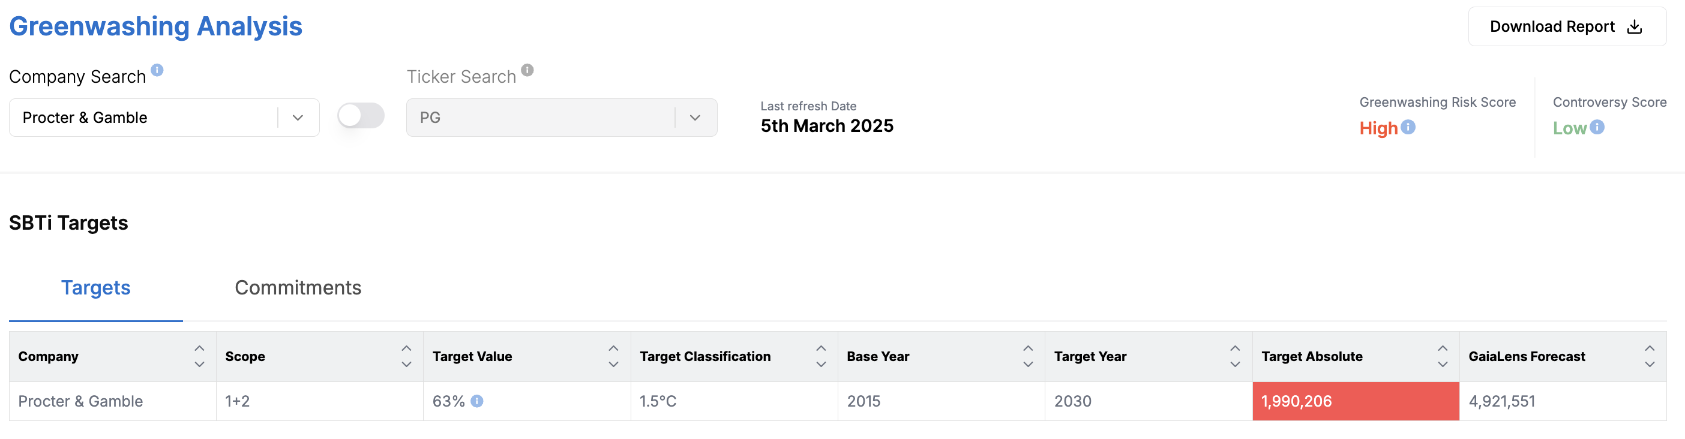Open the Procter & Gamble company dropdown
This screenshot has width=1685, height=439.
(164, 118)
